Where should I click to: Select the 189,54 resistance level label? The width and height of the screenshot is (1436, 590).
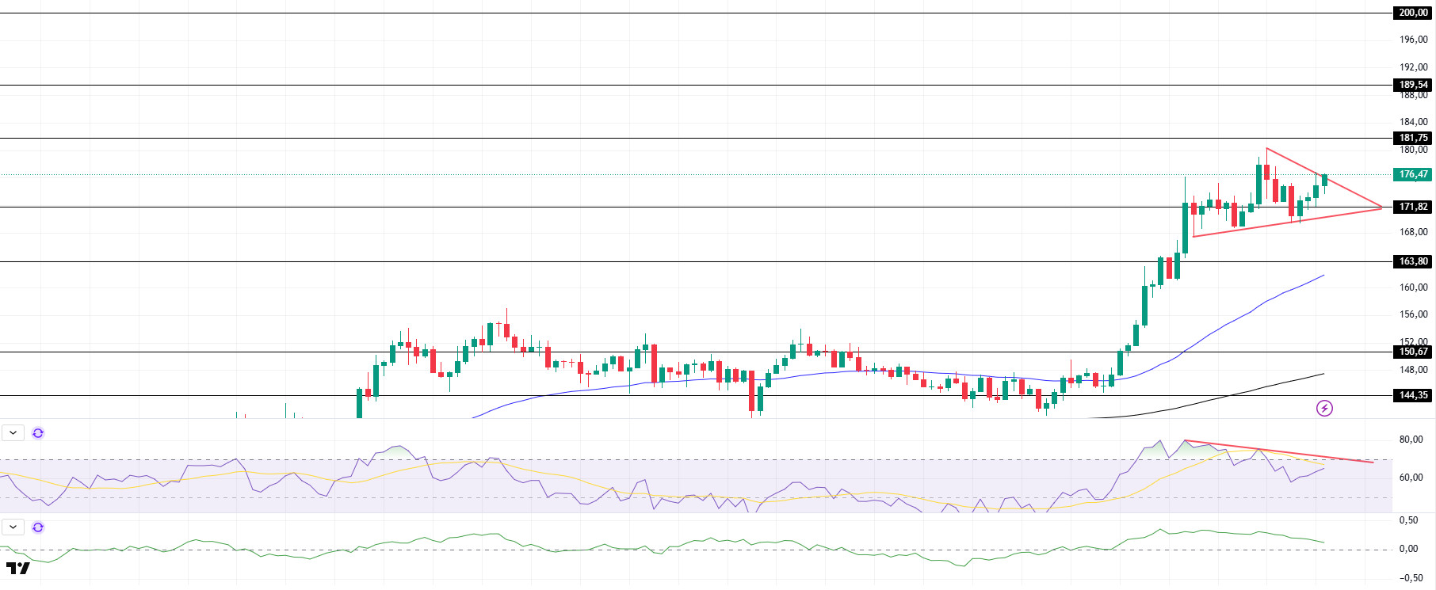click(x=1413, y=85)
